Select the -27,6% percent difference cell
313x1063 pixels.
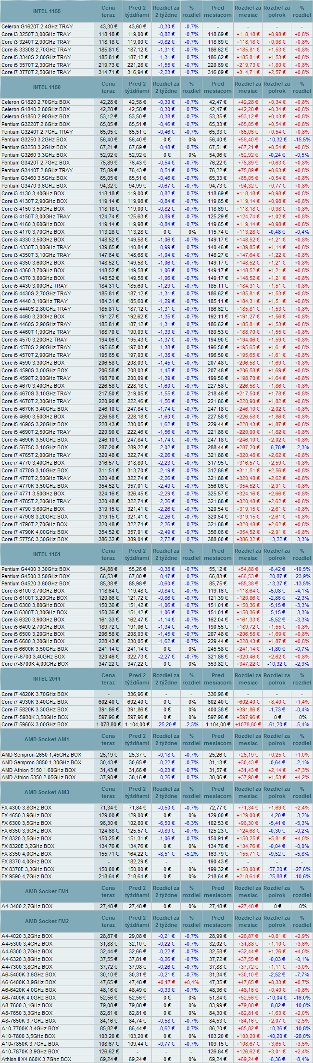click(302, 869)
